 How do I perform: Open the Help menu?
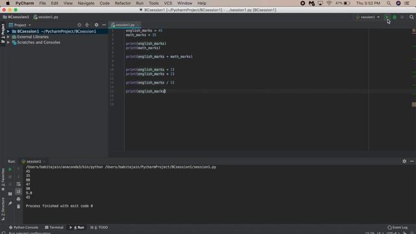tap(201, 3)
